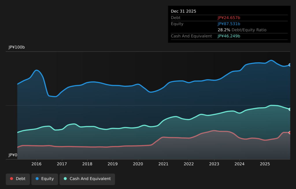This screenshot has width=296, height=189.
Task: Click the teal Cash endpoint marker
Action: (290, 109)
